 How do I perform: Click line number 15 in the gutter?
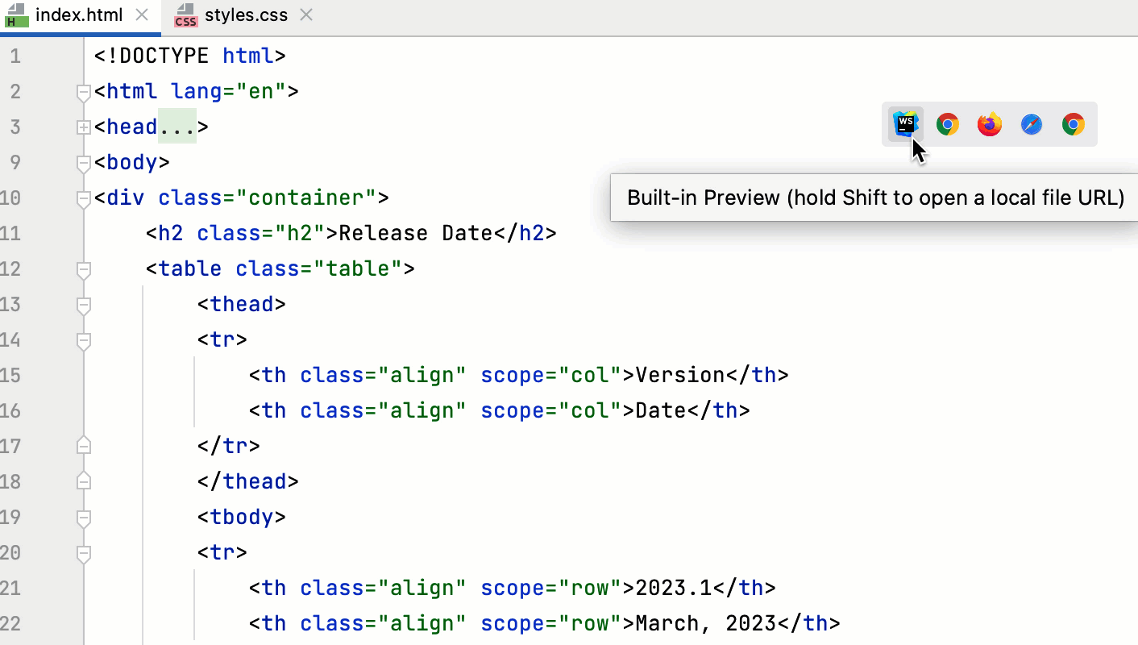16,375
